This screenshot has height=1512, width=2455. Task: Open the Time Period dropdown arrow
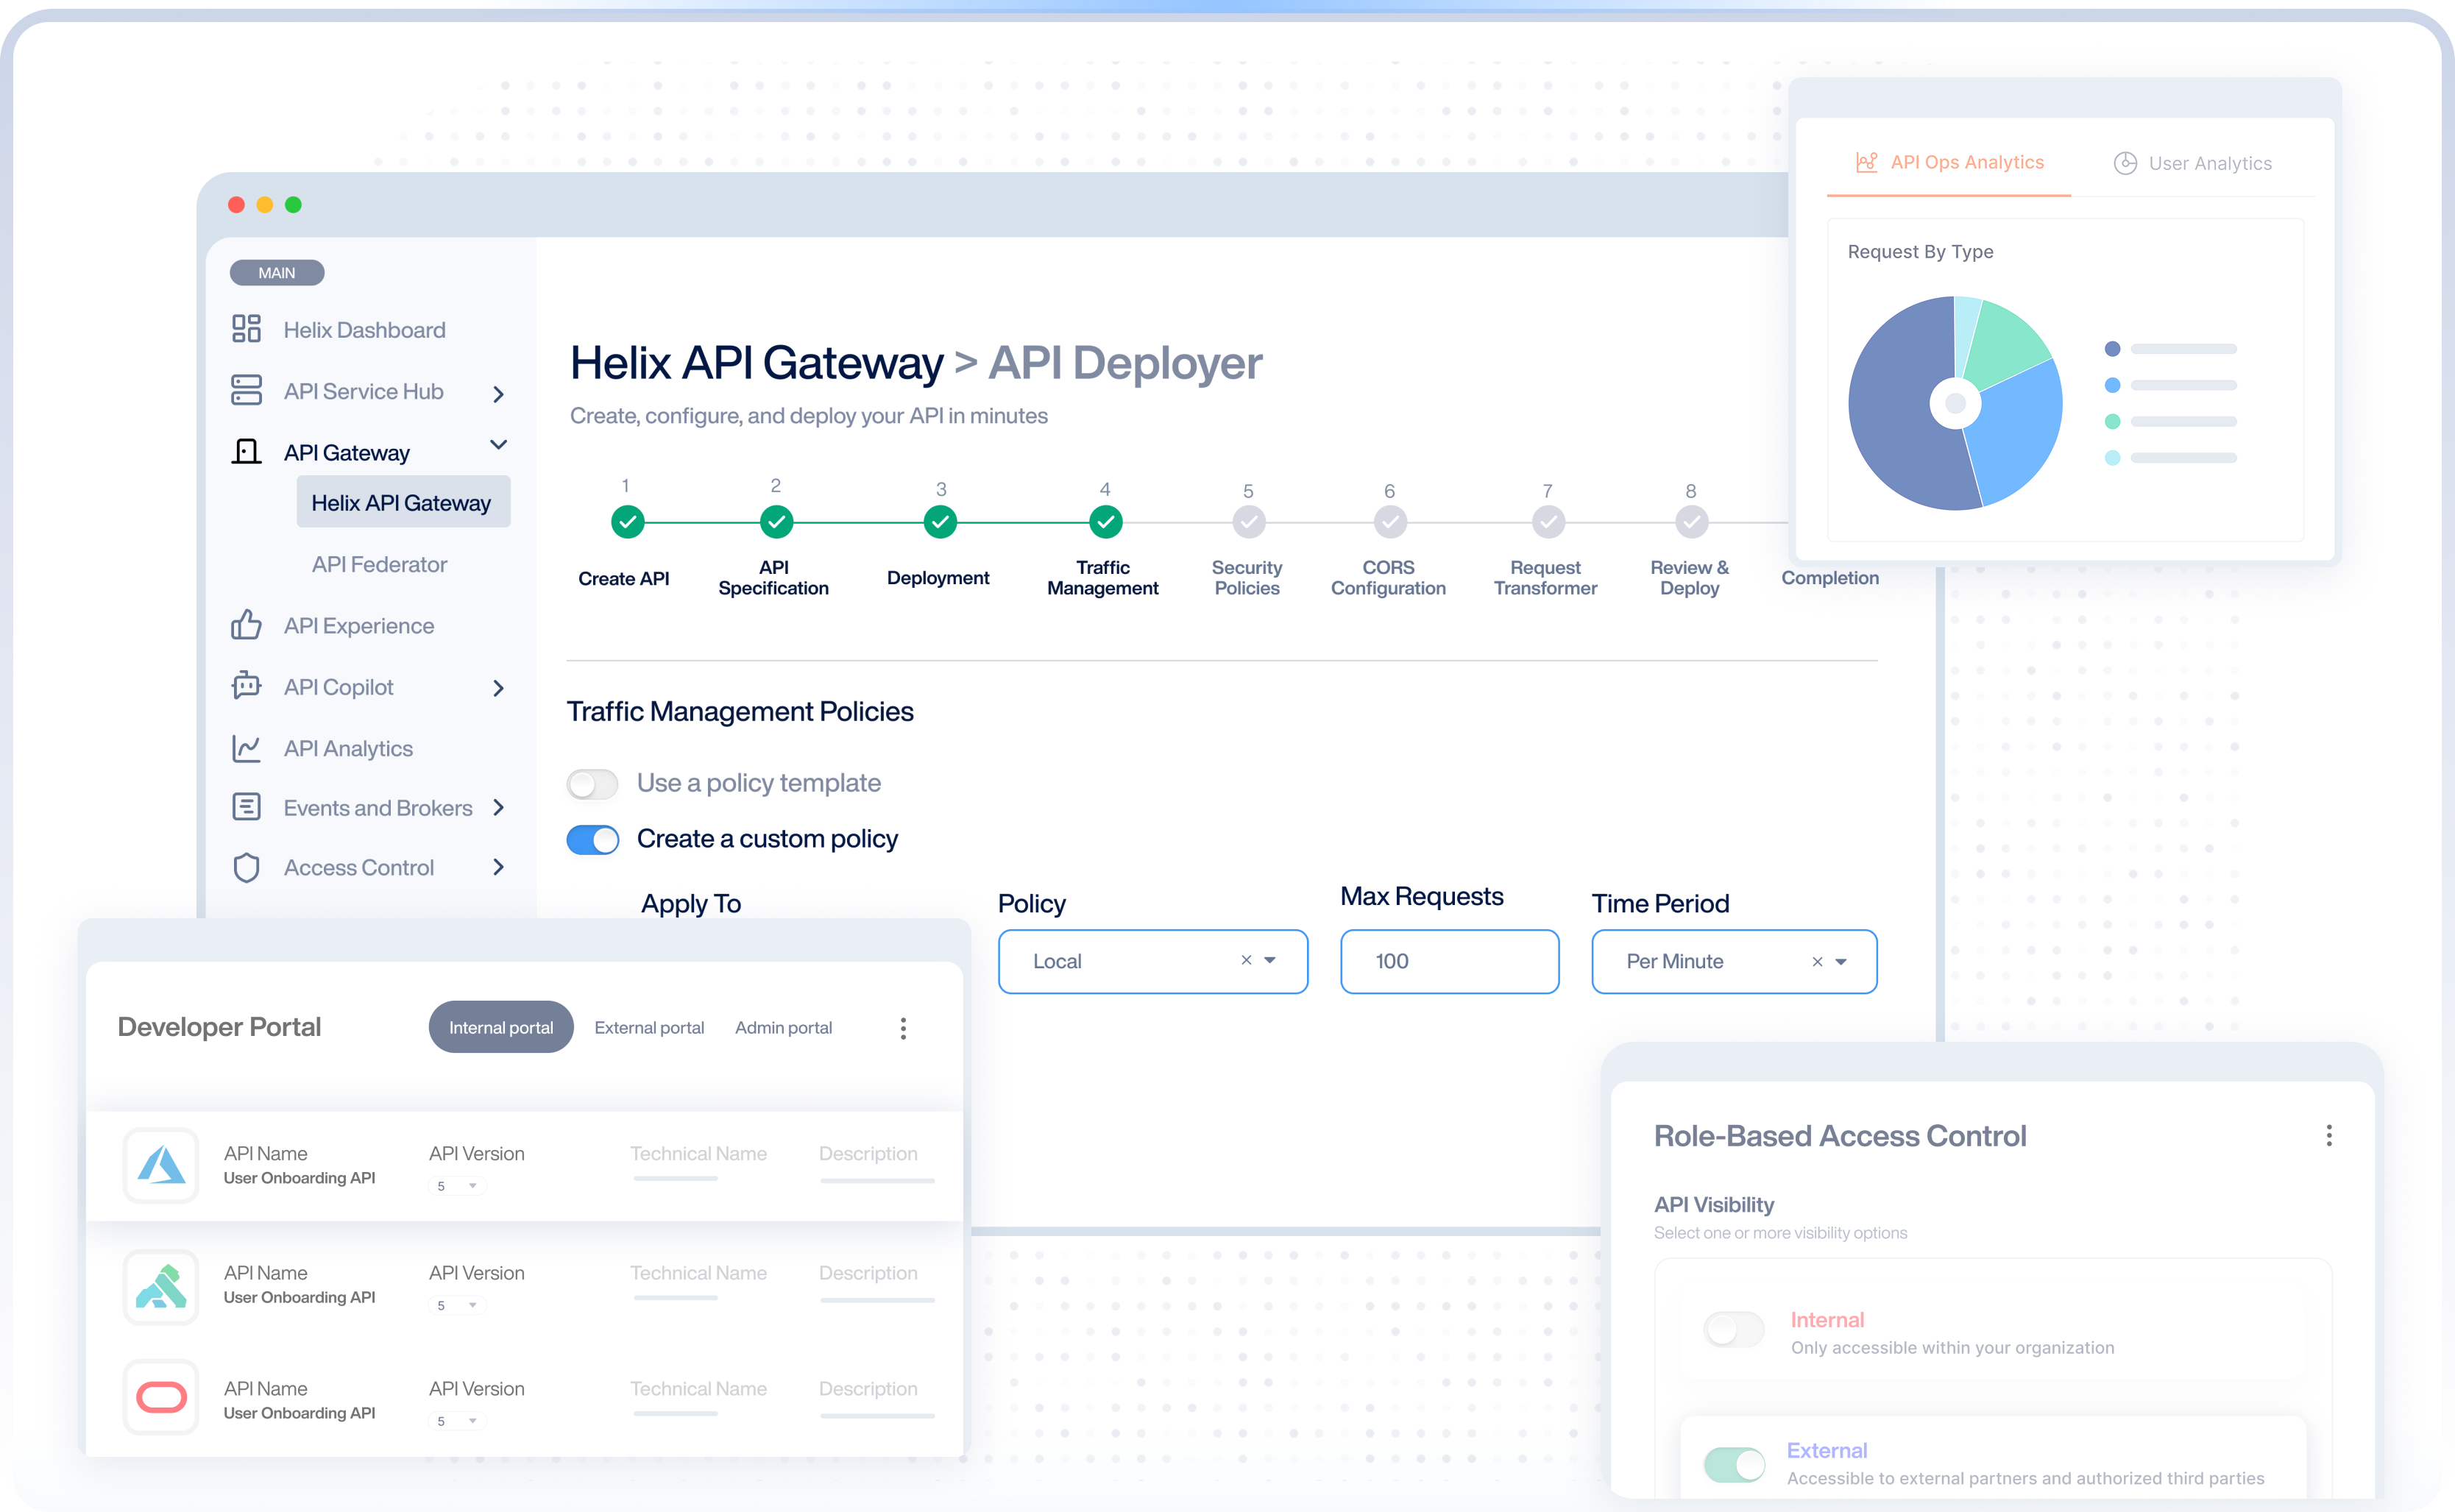tap(1841, 962)
